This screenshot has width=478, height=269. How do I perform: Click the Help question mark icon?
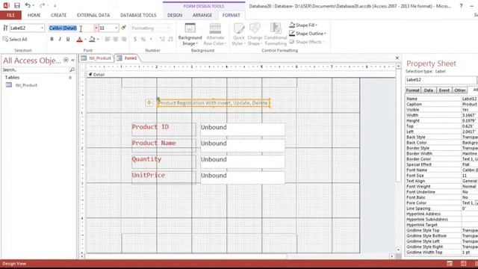pos(461,5)
